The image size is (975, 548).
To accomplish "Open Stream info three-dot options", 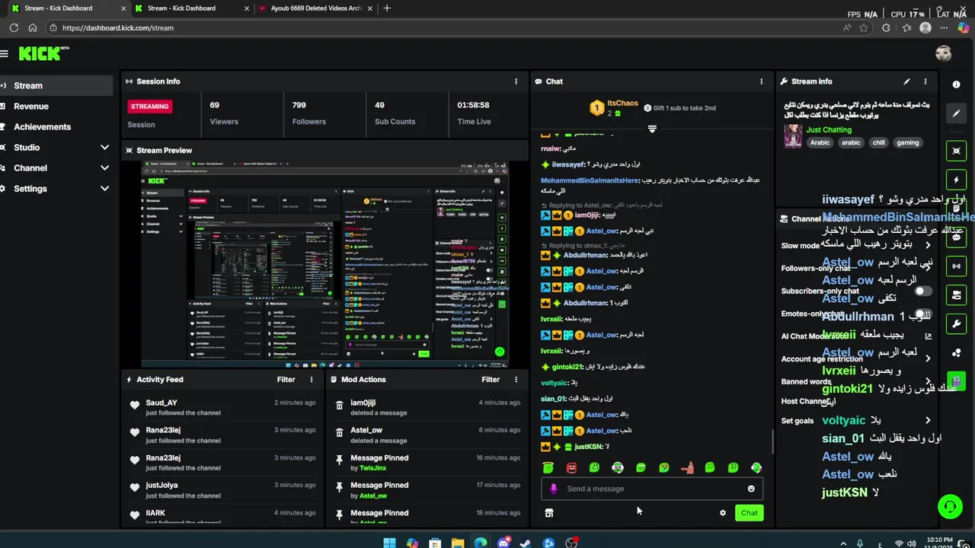I will click(925, 81).
